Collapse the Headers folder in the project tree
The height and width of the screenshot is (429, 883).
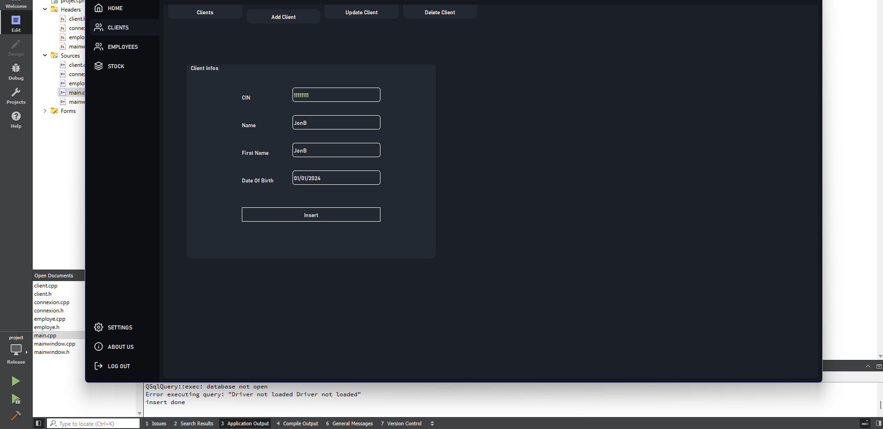(x=45, y=9)
